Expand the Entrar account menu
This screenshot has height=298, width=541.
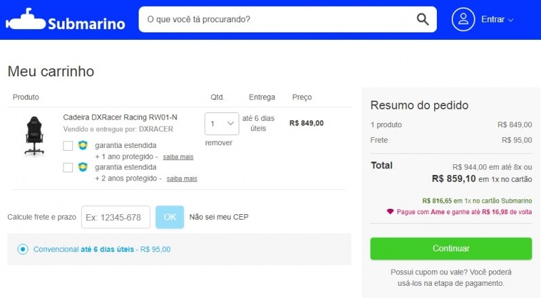point(497,20)
